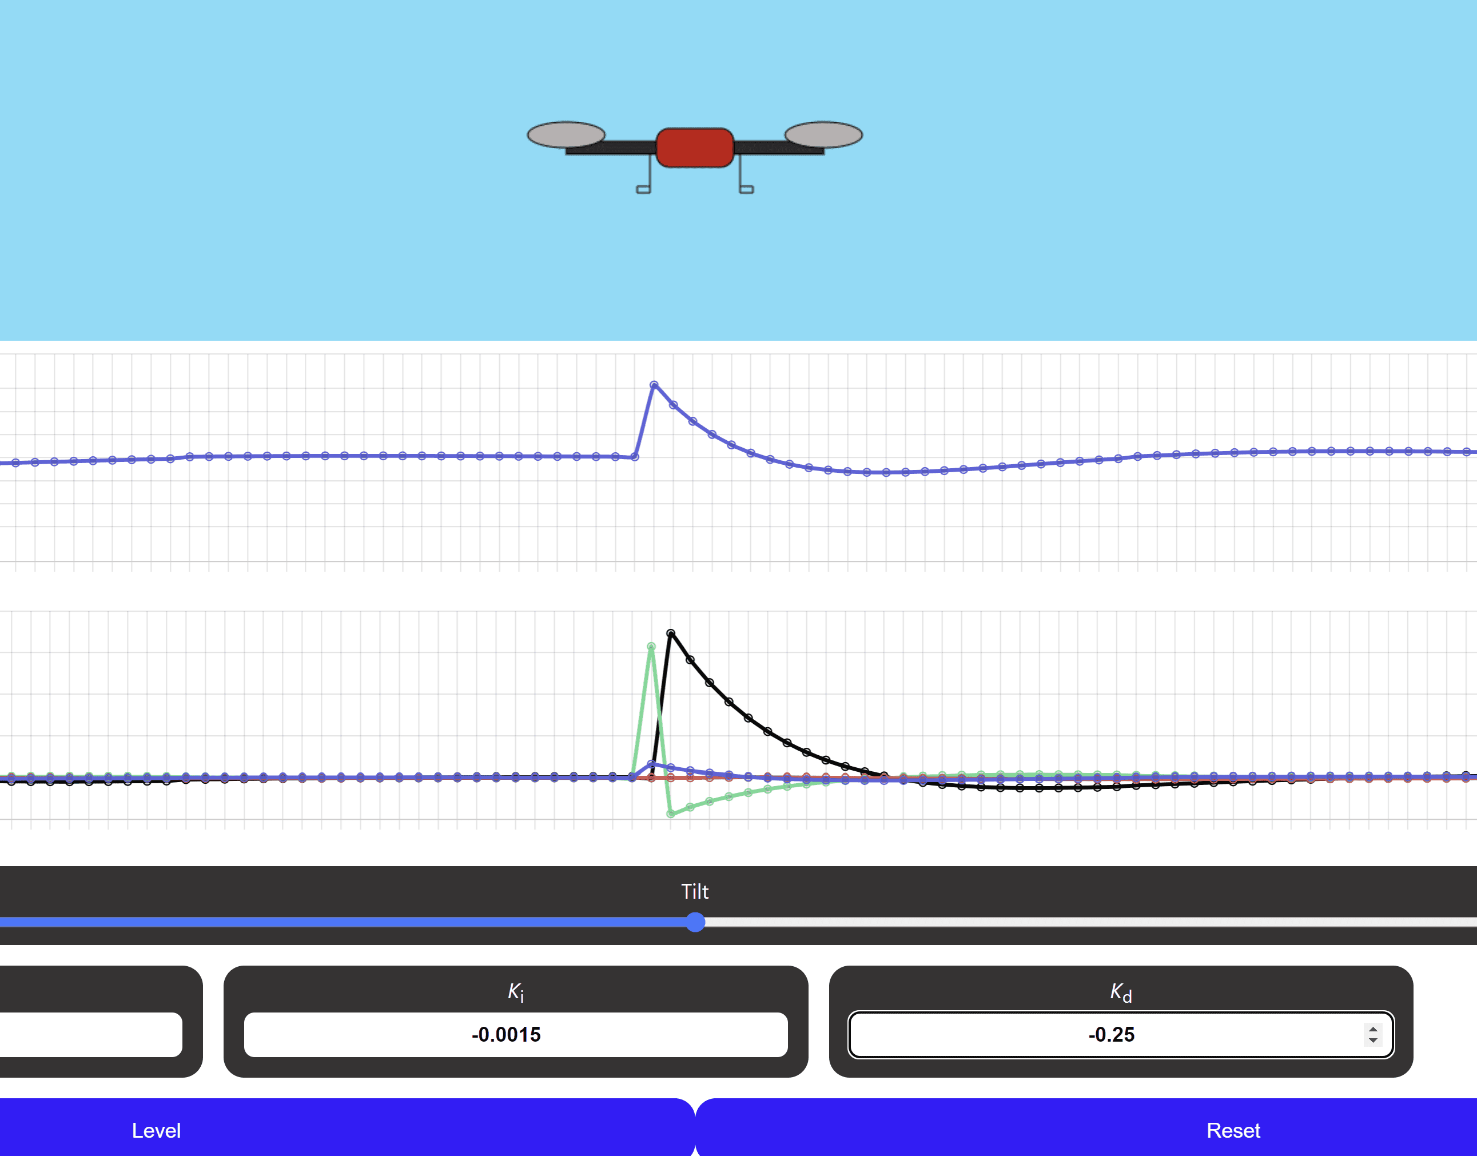
Task: Click the partially visible leftmost gain input
Action: [91, 1034]
